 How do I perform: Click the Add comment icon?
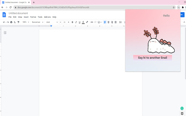(95, 22)
